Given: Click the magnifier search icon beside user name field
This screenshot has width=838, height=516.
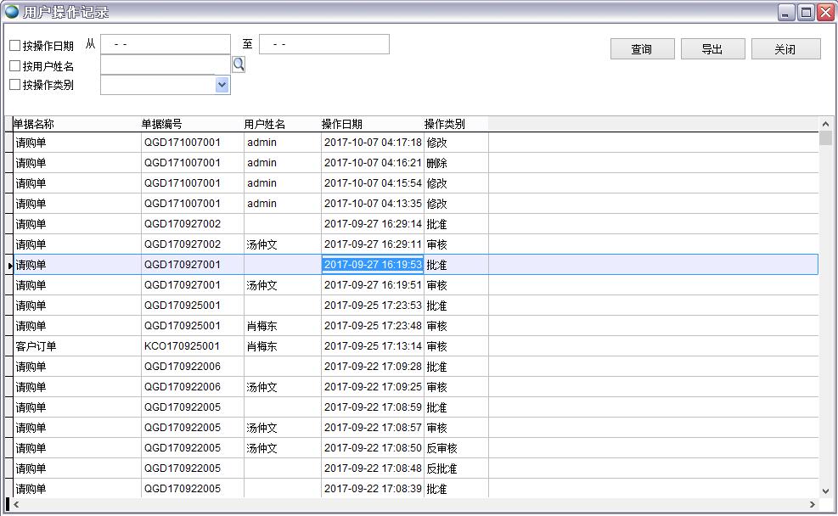Looking at the screenshot, I should 238,64.
